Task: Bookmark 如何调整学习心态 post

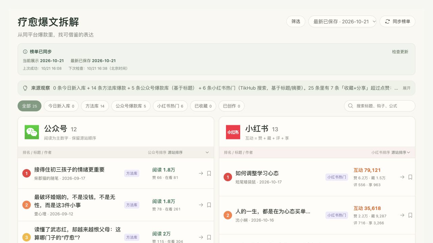Action: click(410, 177)
